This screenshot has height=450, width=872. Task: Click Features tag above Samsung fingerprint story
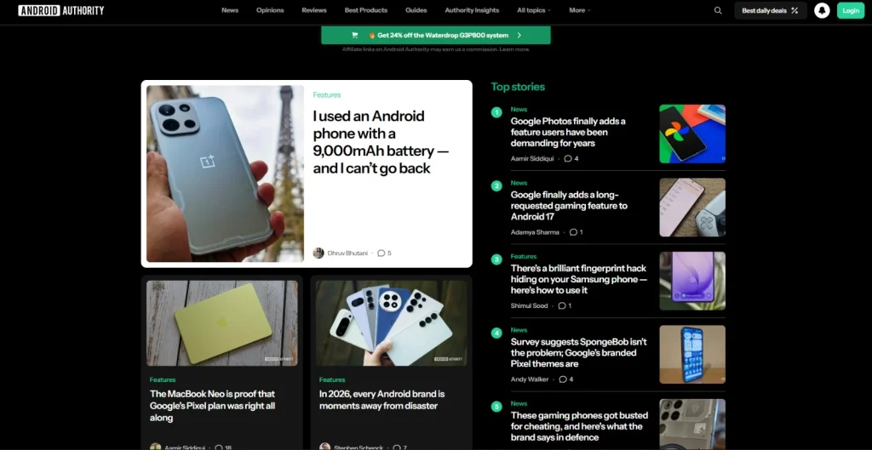click(x=524, y=257)
